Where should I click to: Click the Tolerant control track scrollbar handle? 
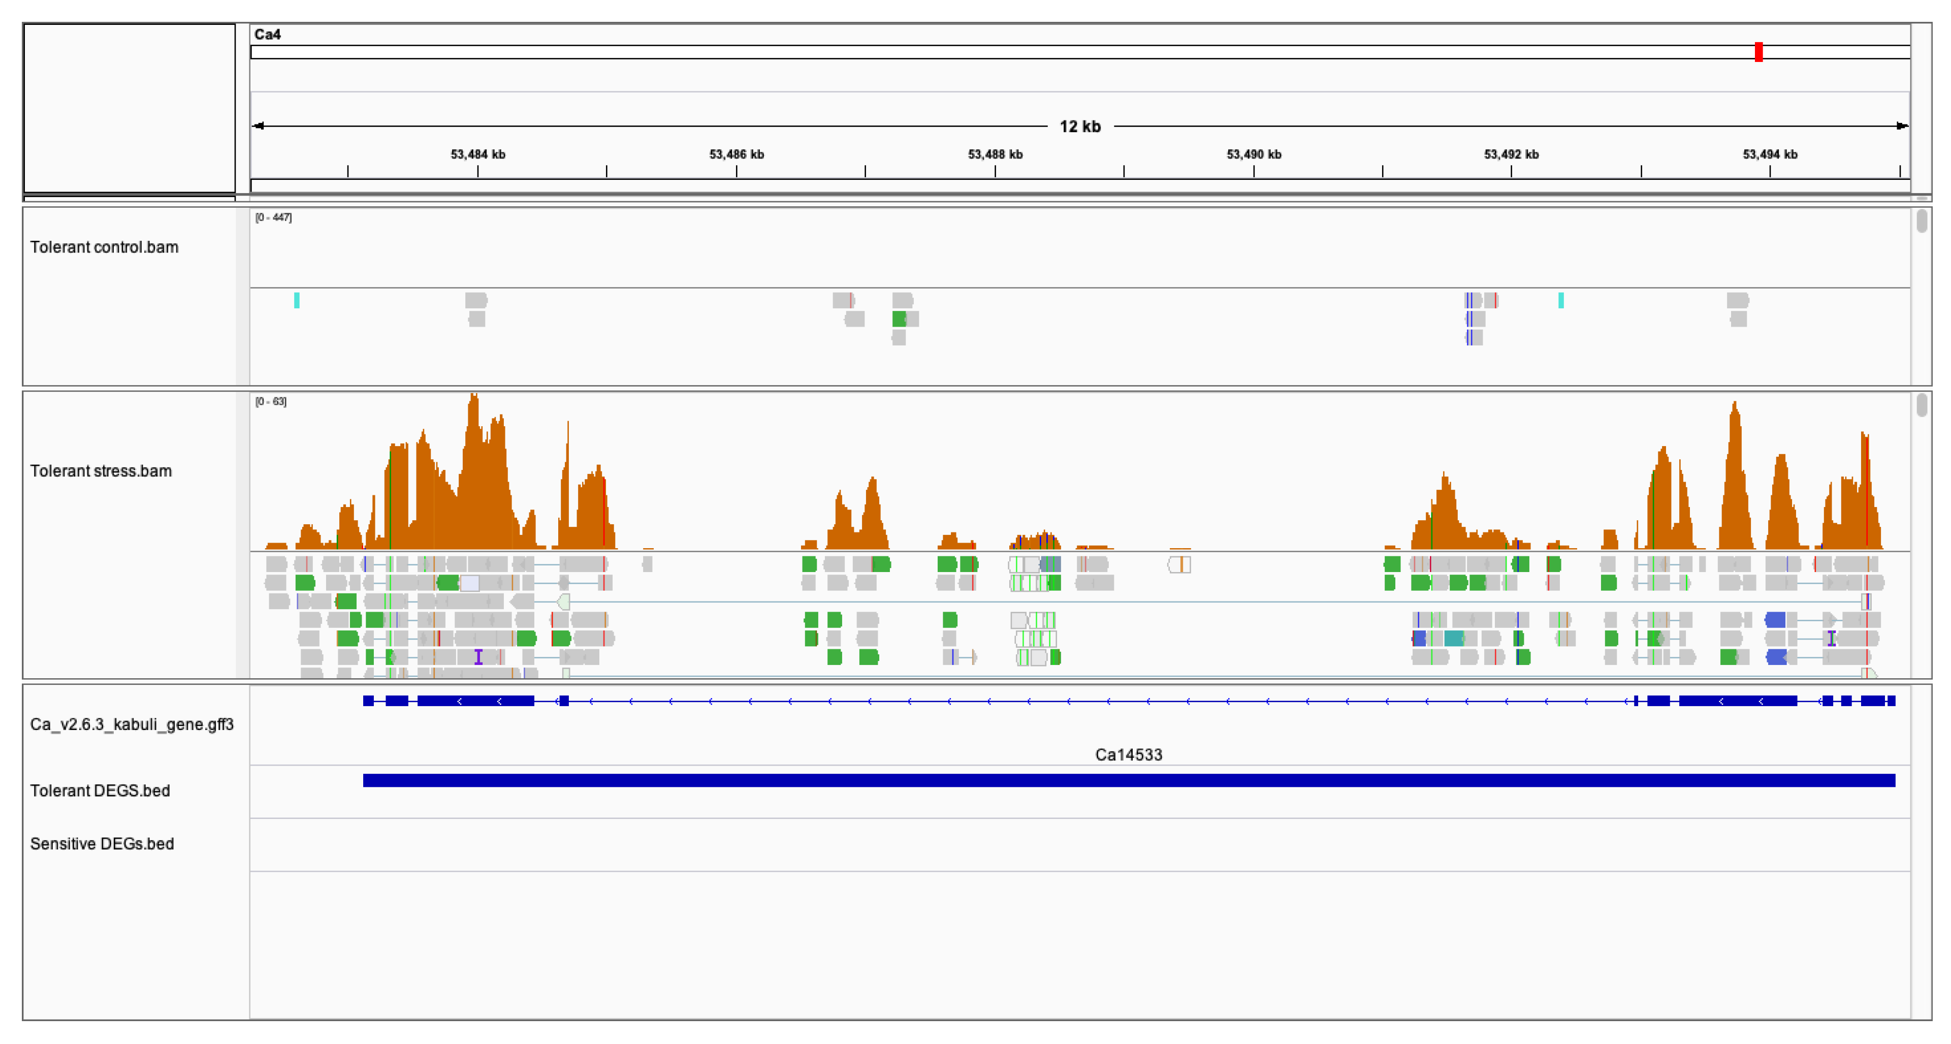coord(1922,221)
